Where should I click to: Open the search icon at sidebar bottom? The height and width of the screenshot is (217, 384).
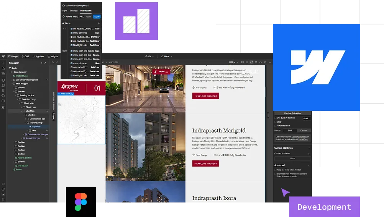tap(3, 200)
